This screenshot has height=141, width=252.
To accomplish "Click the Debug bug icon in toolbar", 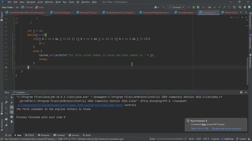I will (x=193, y=7).
